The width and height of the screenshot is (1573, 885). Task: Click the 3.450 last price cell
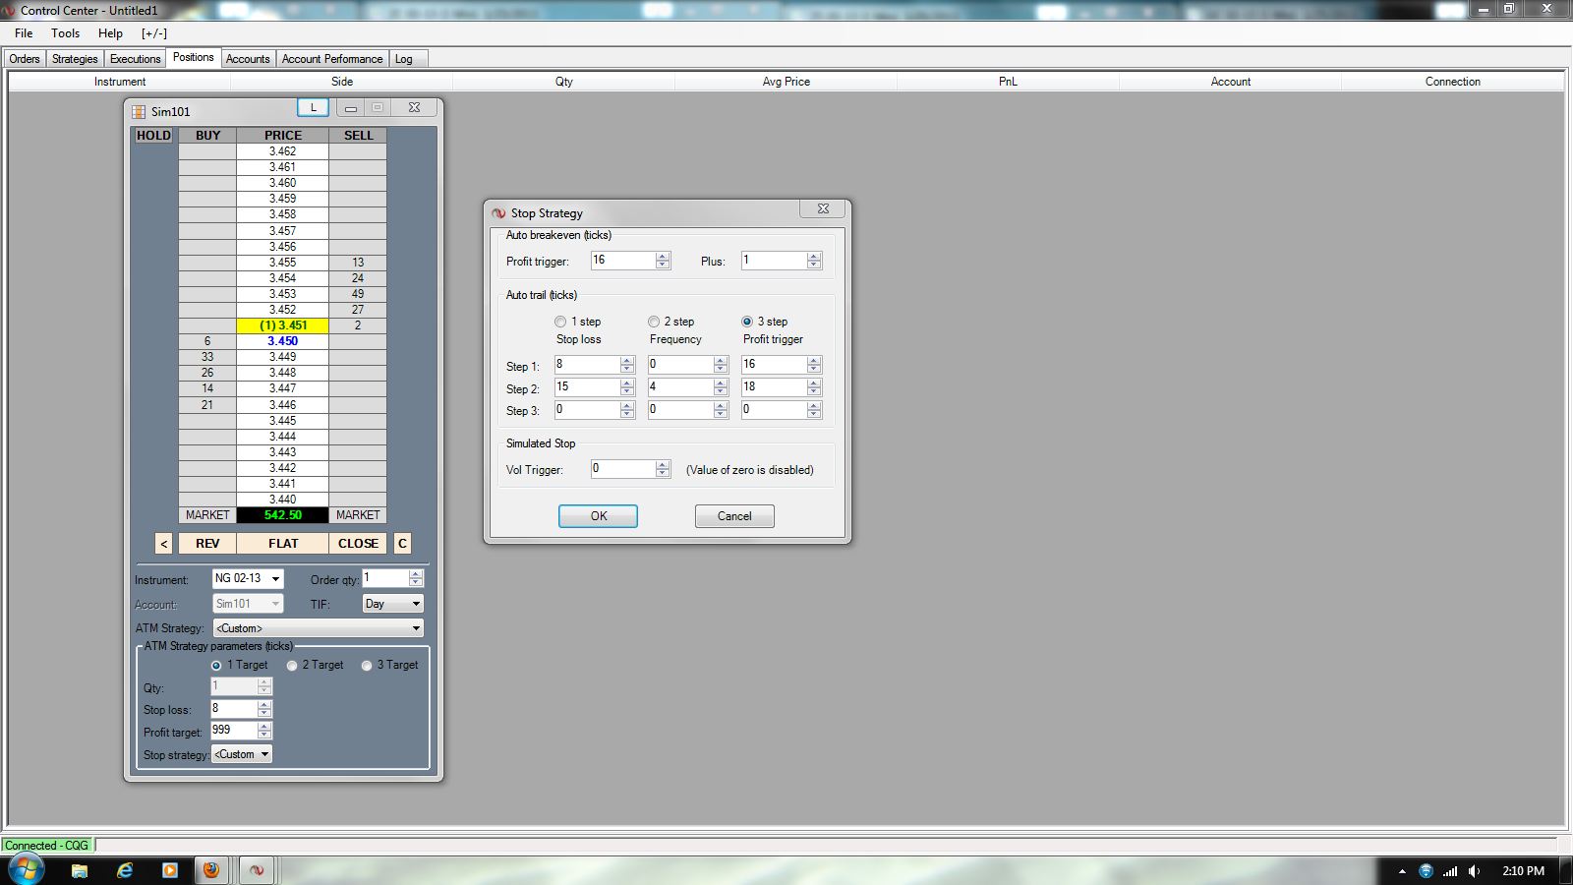pos(283,341)
